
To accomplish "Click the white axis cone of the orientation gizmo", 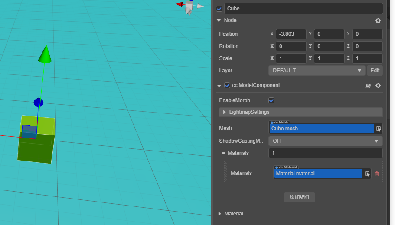I will tap(200, 6).
